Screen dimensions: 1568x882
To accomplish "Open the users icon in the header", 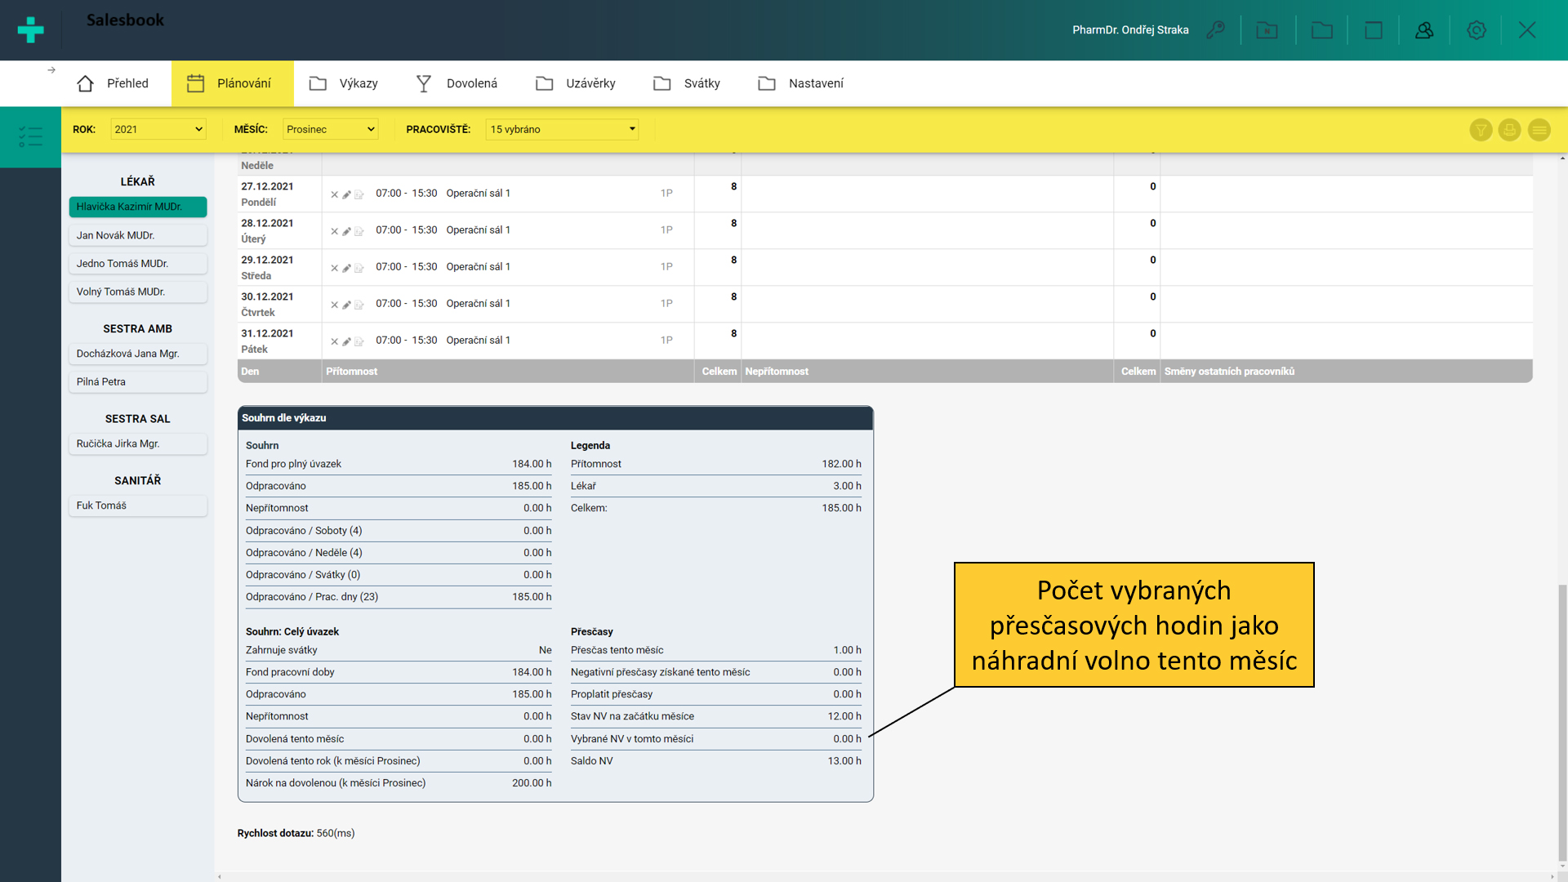I will [1424, 30].
